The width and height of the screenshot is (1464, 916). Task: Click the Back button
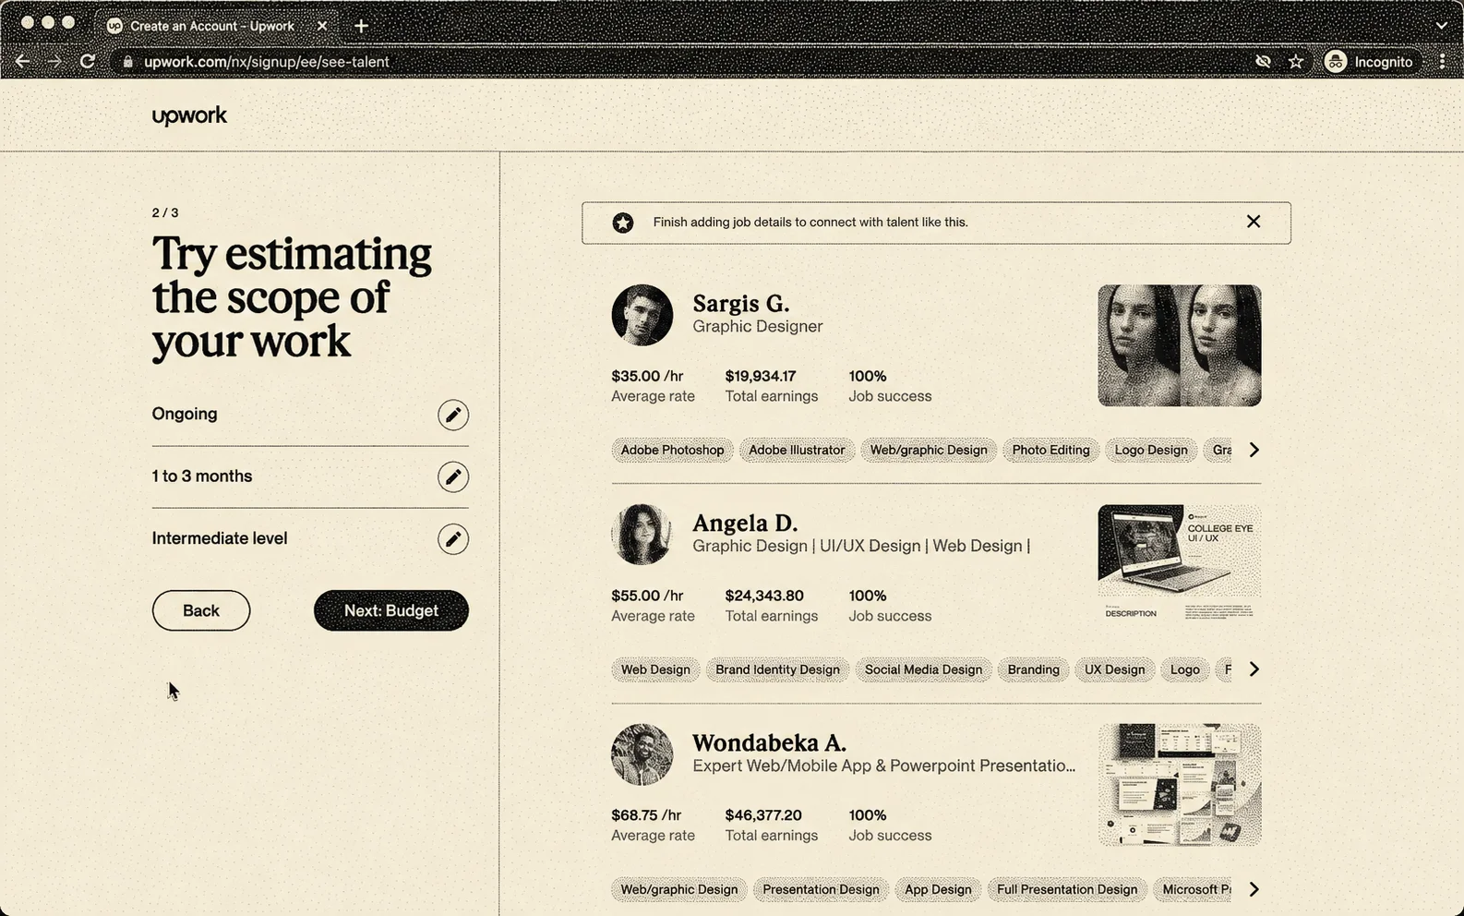[201, 610]
